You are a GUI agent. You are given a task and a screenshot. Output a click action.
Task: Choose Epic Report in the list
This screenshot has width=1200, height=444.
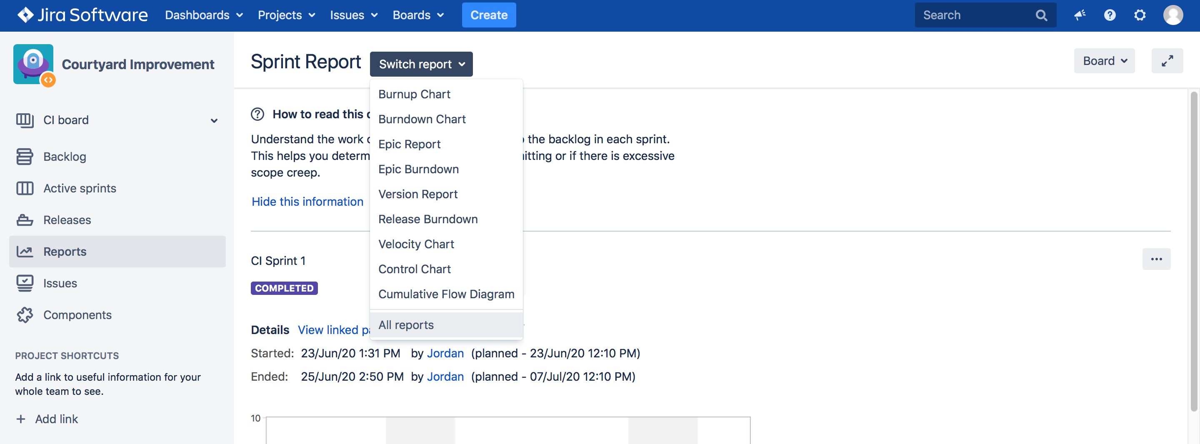pyautogui.click(x=446, y=145)
